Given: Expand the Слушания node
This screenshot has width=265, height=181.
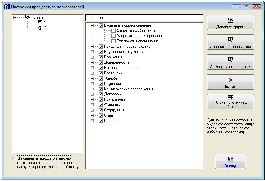Looking at the screenshot, I should [92, 84].
